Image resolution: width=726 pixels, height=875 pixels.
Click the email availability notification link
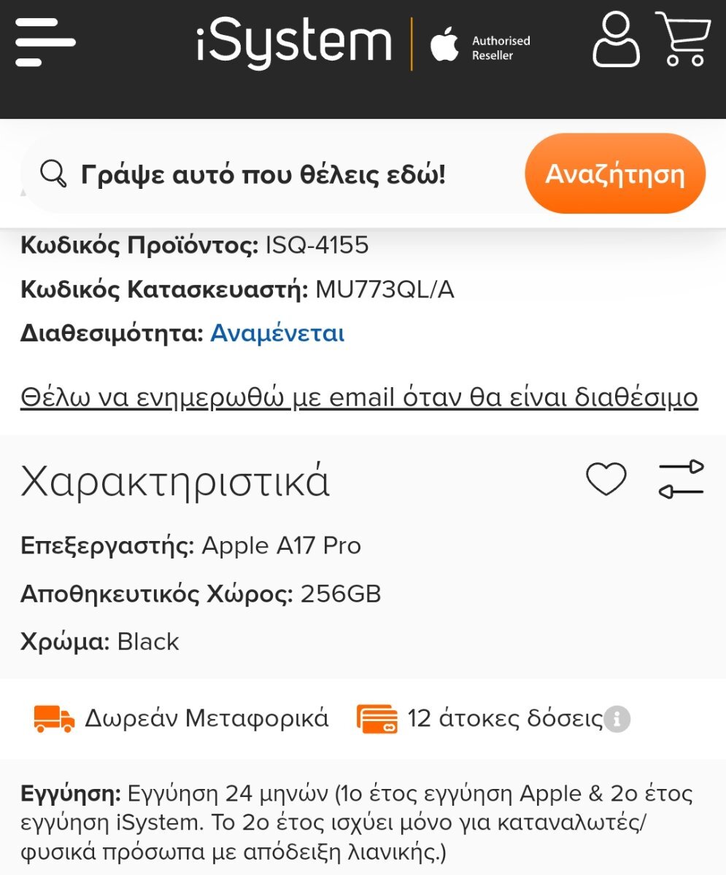359,397
